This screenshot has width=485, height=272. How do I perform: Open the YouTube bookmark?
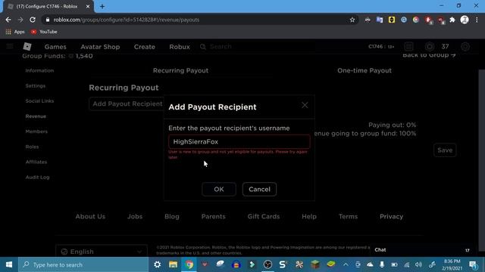point(44,32)
